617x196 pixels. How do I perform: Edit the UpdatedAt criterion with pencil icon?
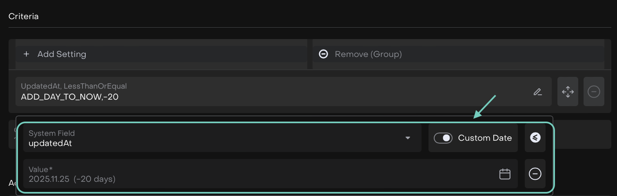coord(537,92)
